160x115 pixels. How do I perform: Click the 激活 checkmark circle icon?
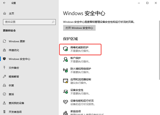(4, 94)
